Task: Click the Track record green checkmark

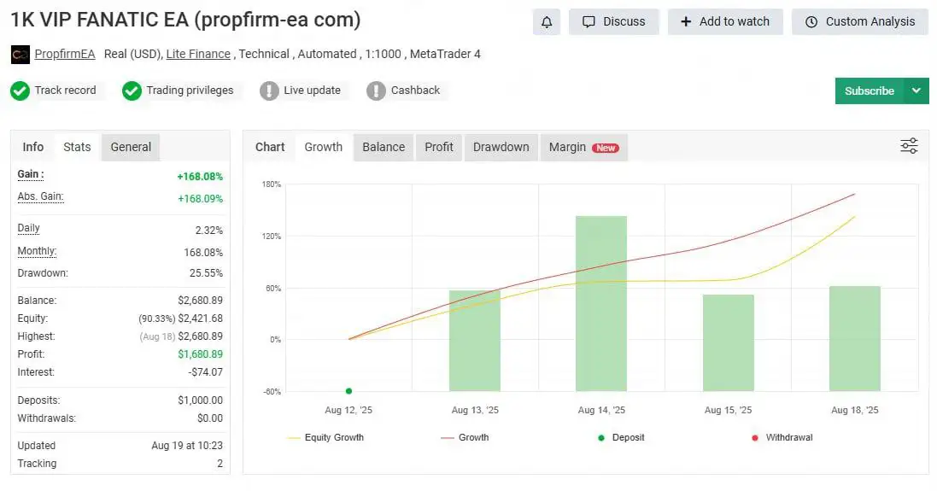Action: tap(20, 91)
